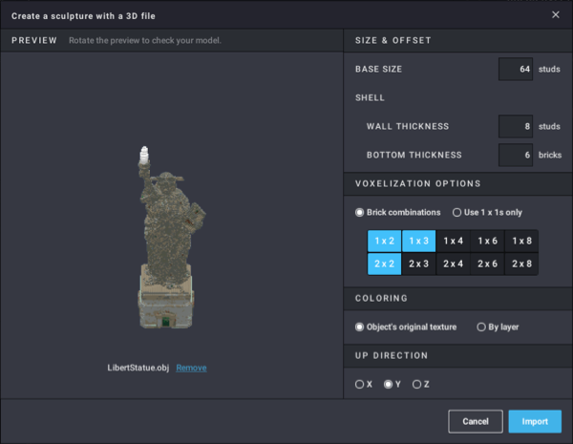Enable the 1 x 4 brick size
Image resolution: width=573 pixels, height=444 pixels.
(x=453, y=241)
